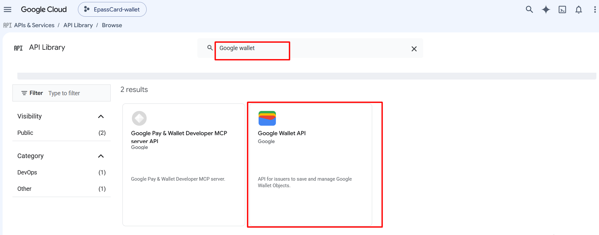Open the EpassCard-wallet project picker
The image size is (599, 235).
[112, 9]
